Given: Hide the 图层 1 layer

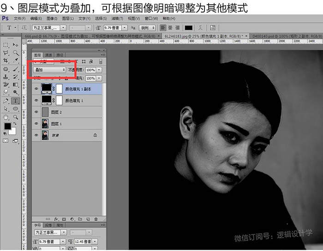Looking at the screenshot, I should pyautogui.click(x=36, y=124).
